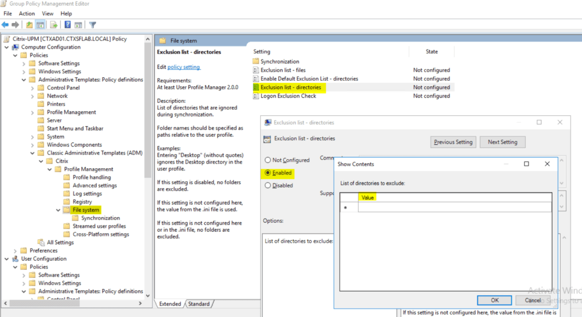The height and width of the screenshot is (317, 582).
Task: Maximize the Show Contents dialog
Action: [x=526, y=164]
